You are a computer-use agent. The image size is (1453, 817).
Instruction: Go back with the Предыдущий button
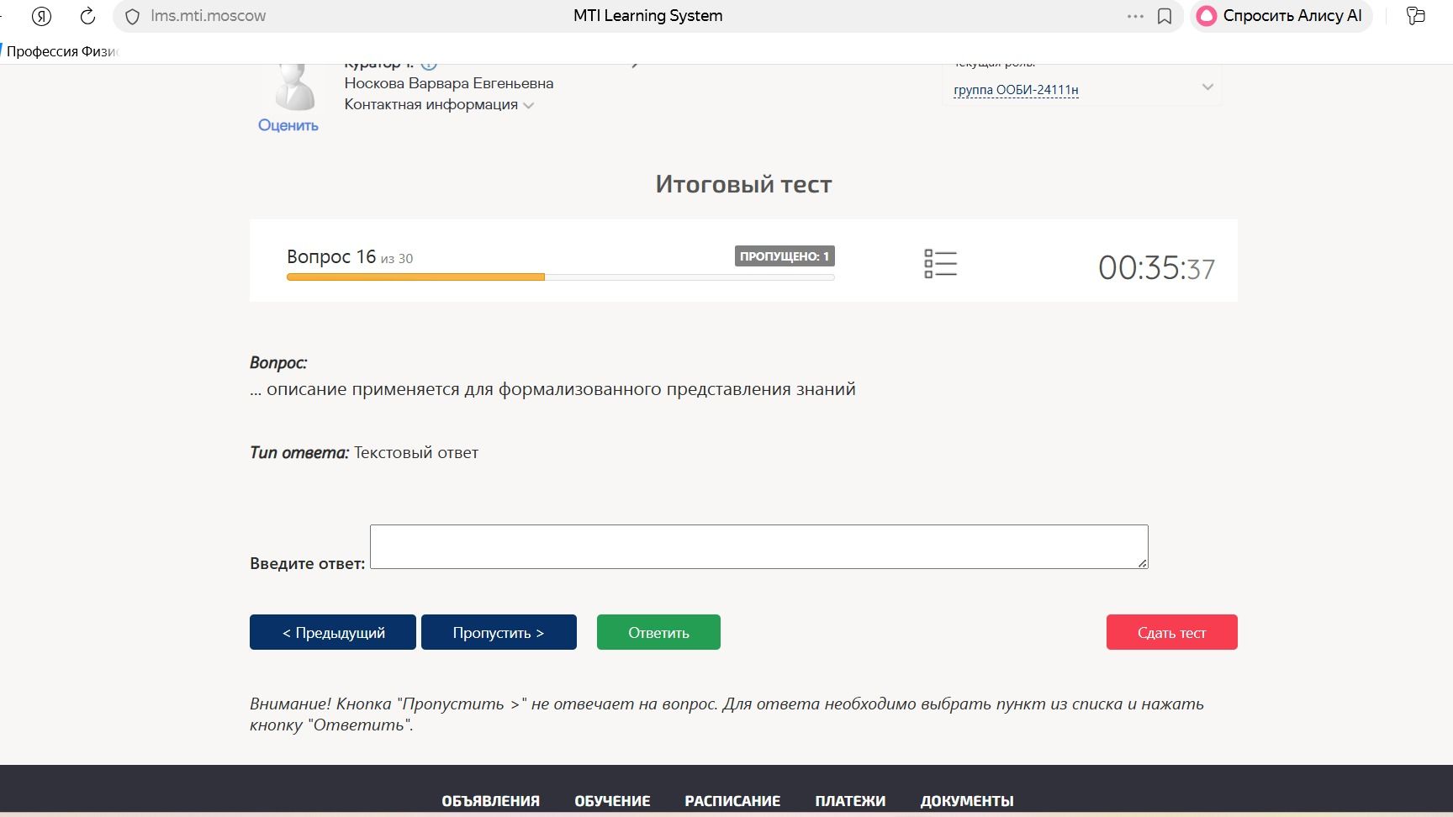coord(333,632)
